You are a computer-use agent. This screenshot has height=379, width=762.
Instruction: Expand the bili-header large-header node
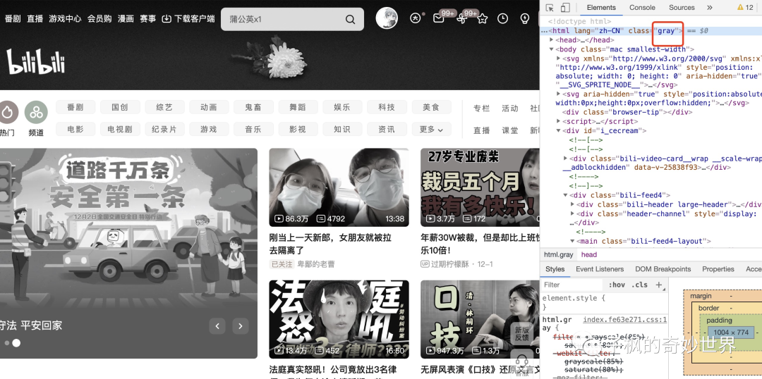click(x=572, y=204)
